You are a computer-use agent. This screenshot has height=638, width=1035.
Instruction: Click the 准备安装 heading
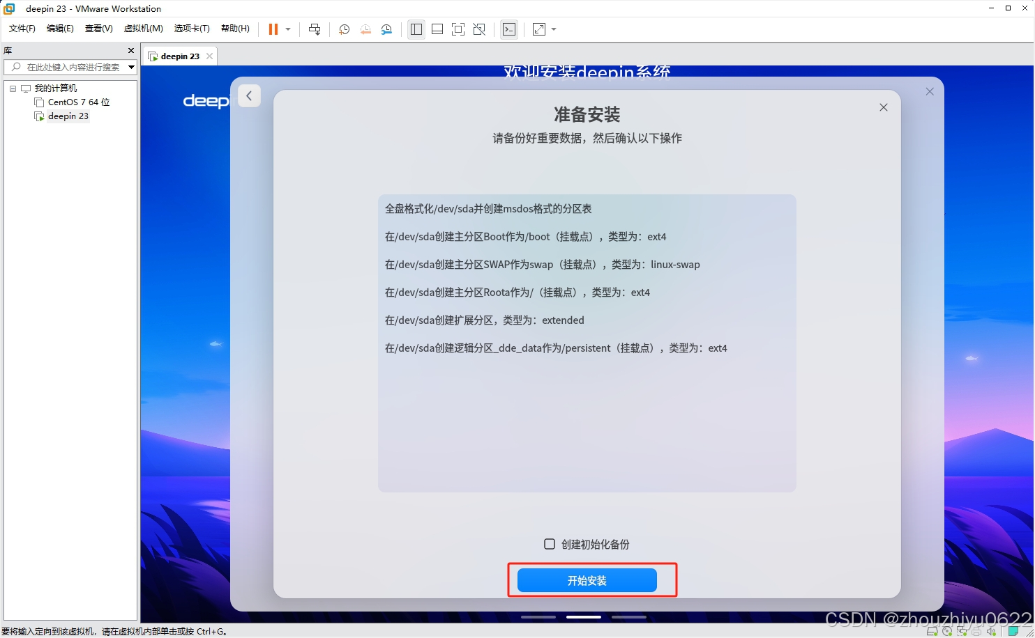587,114
